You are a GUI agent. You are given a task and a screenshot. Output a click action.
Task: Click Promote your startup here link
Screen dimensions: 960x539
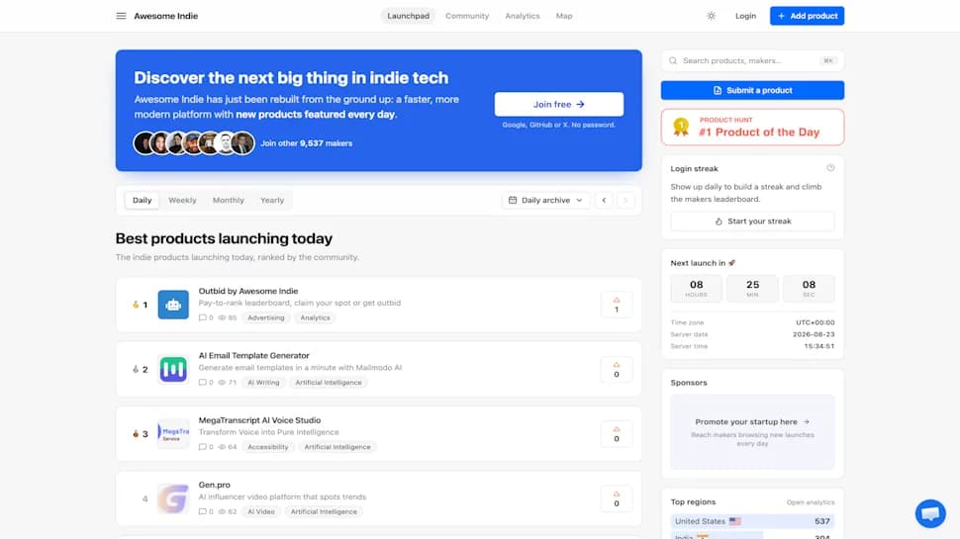click(x=752, y=422)
